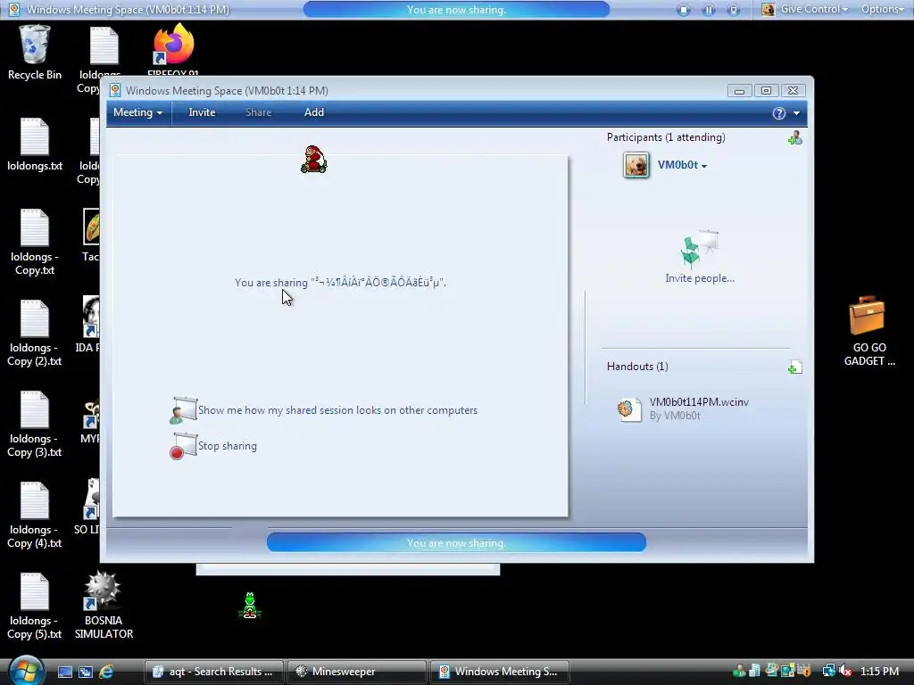Click Show Desktop in quick launch
Image resolution: width=914 pixels, height=685 pixels.
[64, 672]
